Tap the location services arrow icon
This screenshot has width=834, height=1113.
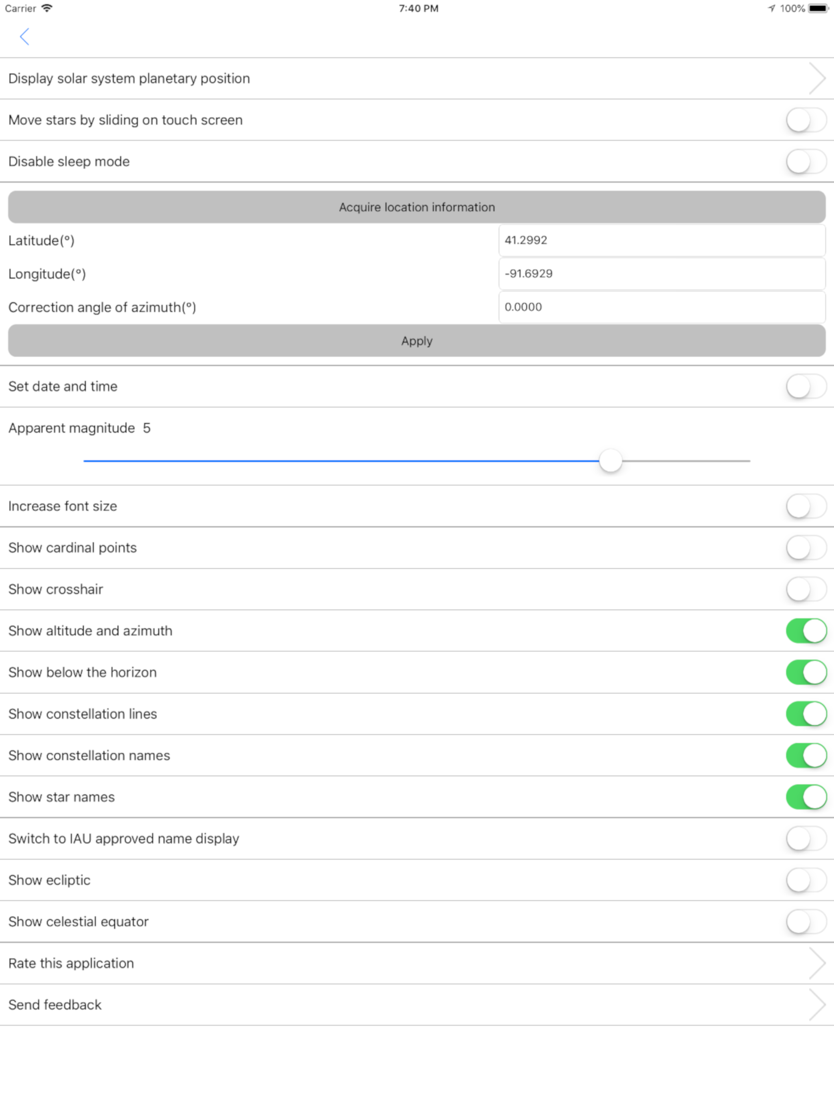[x=772, y=8]
